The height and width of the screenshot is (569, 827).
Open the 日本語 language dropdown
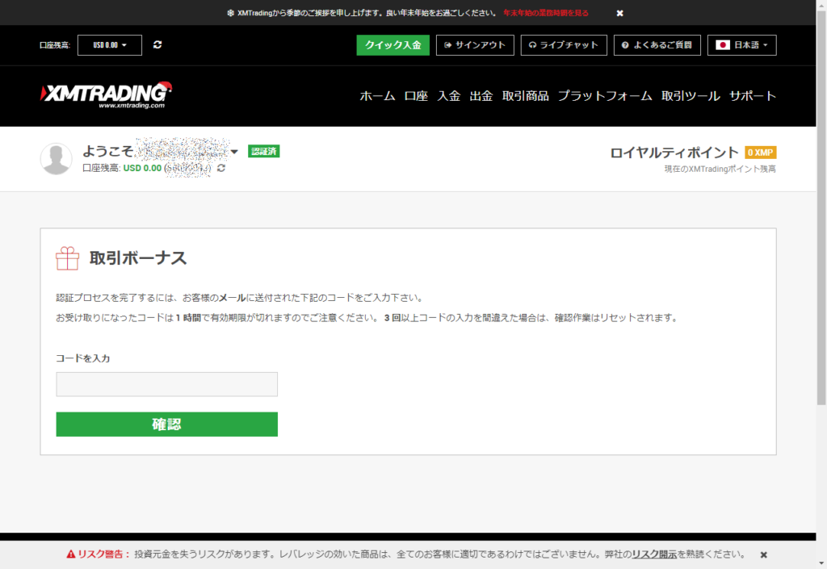pyautogui.click(x=741, y=45)
